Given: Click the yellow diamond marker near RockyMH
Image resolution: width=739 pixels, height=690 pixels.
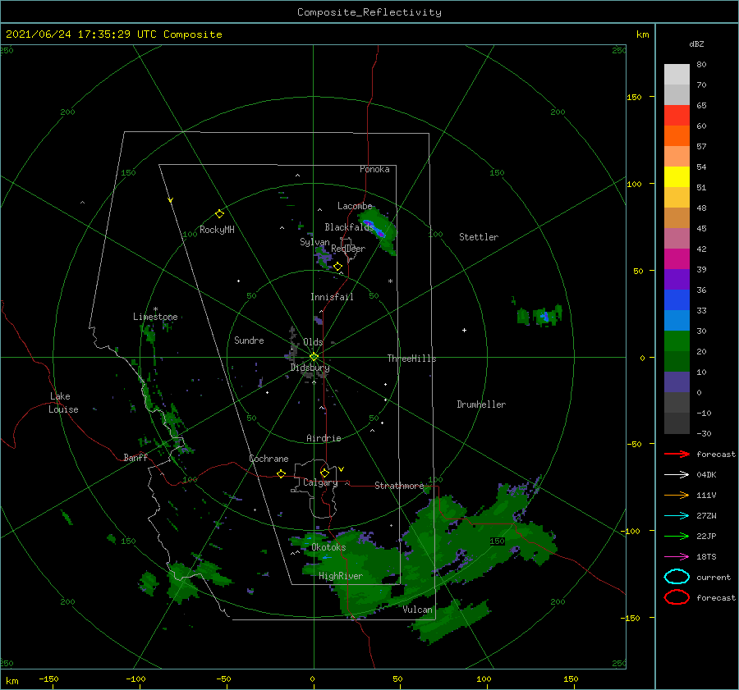Looking at the screenshot, I should [x=219, y=214].
